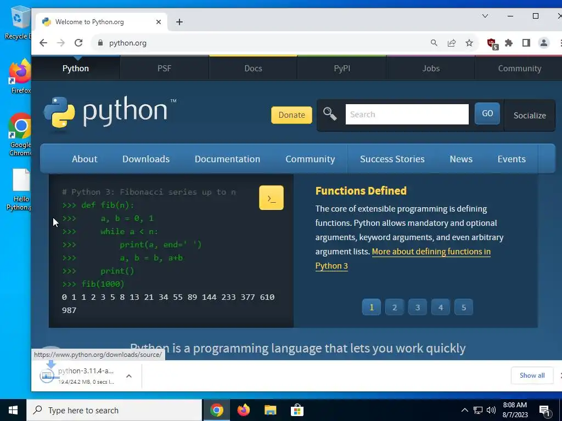Click the padlock site info icon

point(100,43)
